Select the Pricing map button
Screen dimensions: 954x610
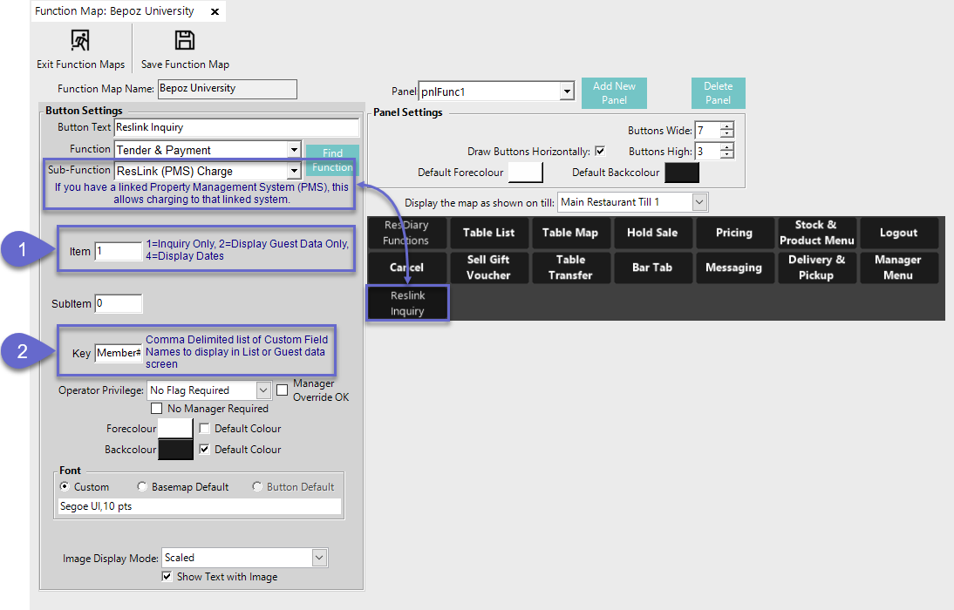(733, 233)
